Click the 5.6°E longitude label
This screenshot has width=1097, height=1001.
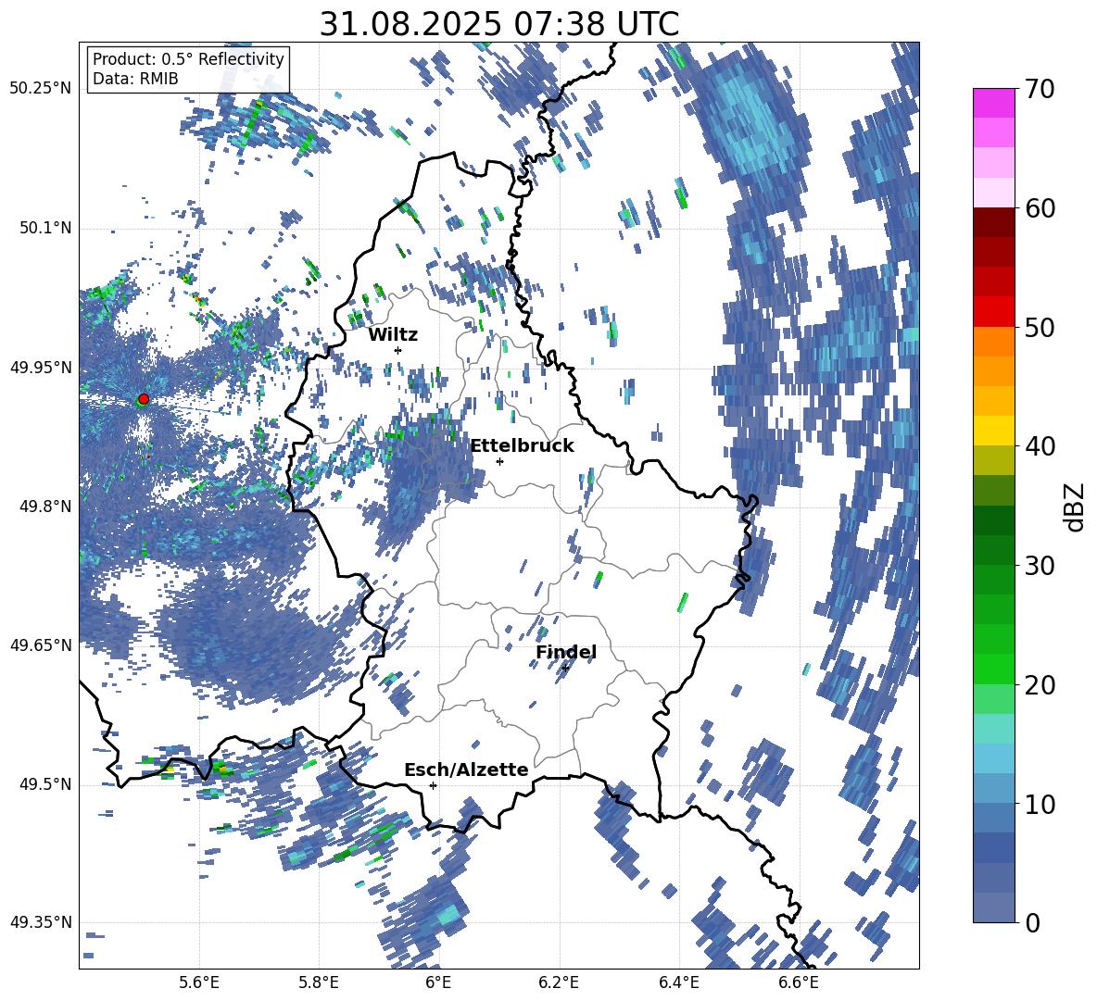(198, 982)
